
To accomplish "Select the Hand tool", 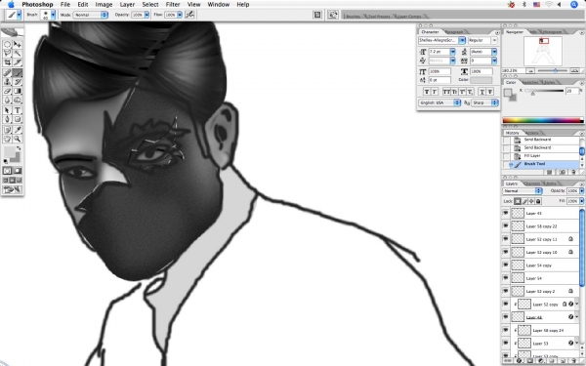I will pos(7,139).
